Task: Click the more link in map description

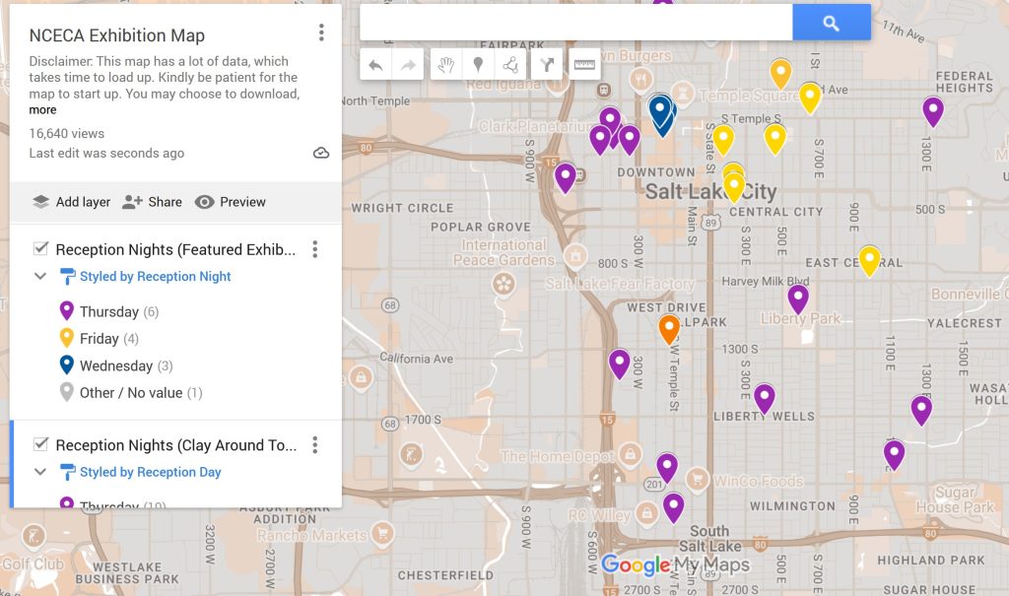Action: [42, 110]
